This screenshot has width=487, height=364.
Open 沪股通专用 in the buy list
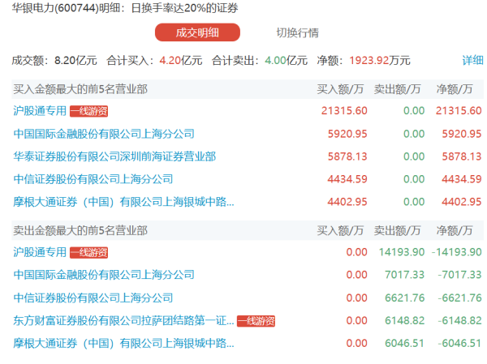tap(39, 110)
